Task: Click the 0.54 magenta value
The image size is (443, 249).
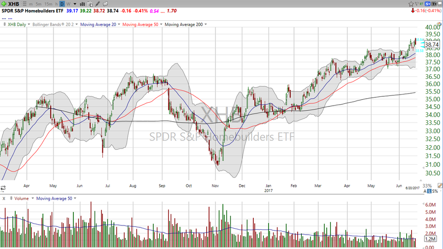Action: coord(154,11)
